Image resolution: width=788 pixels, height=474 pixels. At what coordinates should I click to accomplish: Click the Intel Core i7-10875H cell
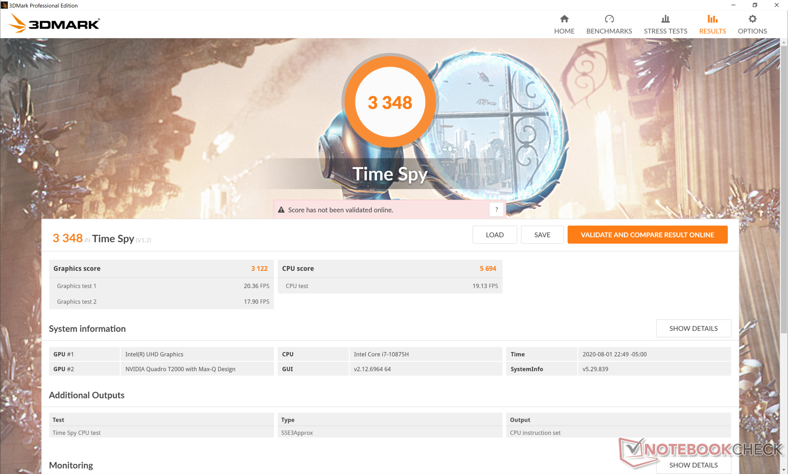click(426, 354)
